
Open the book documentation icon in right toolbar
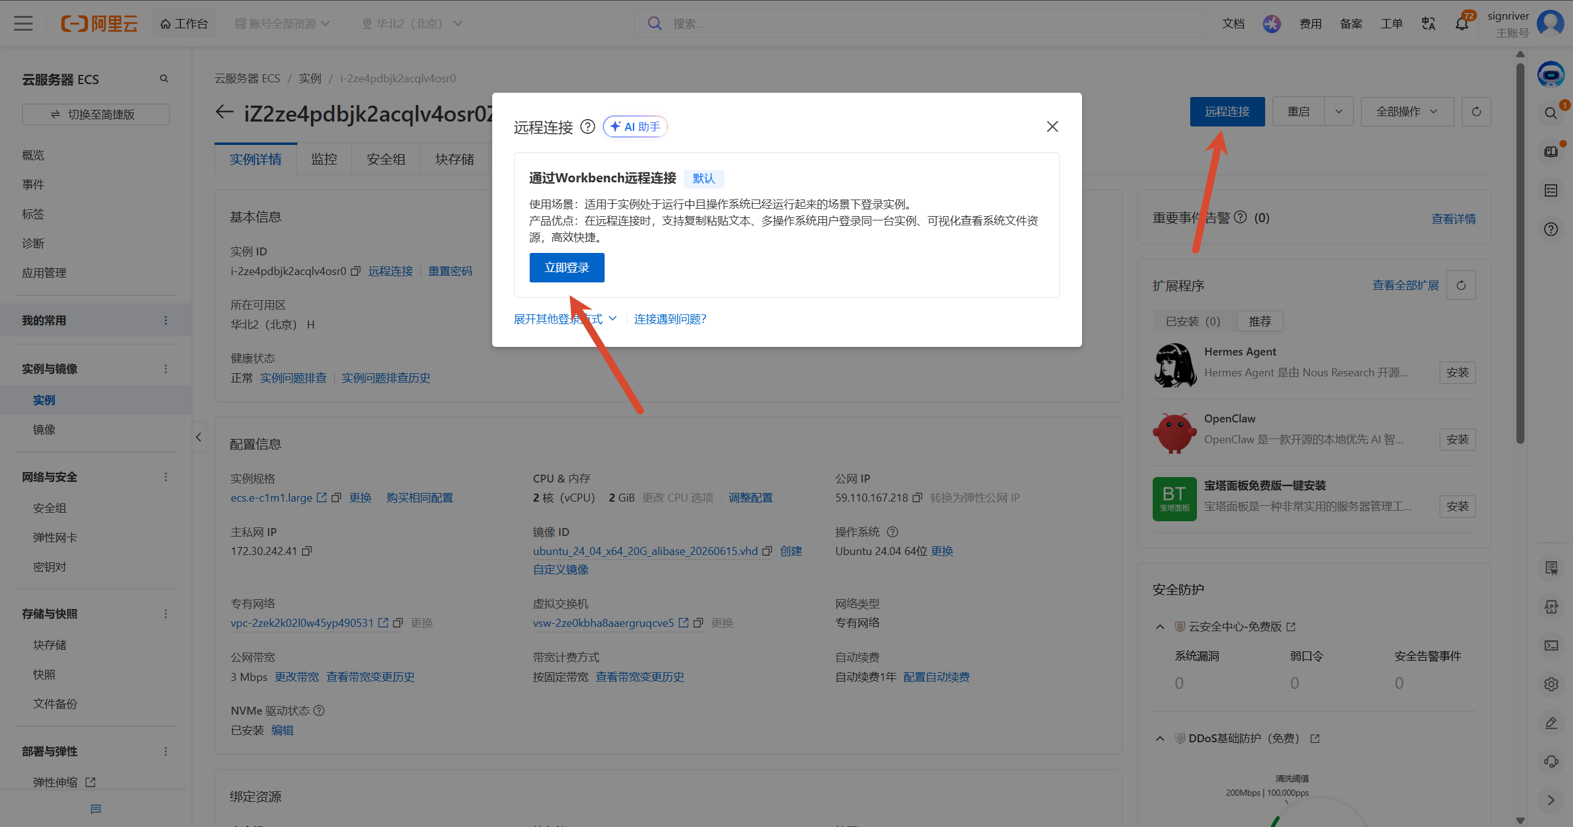(1551, 152)
